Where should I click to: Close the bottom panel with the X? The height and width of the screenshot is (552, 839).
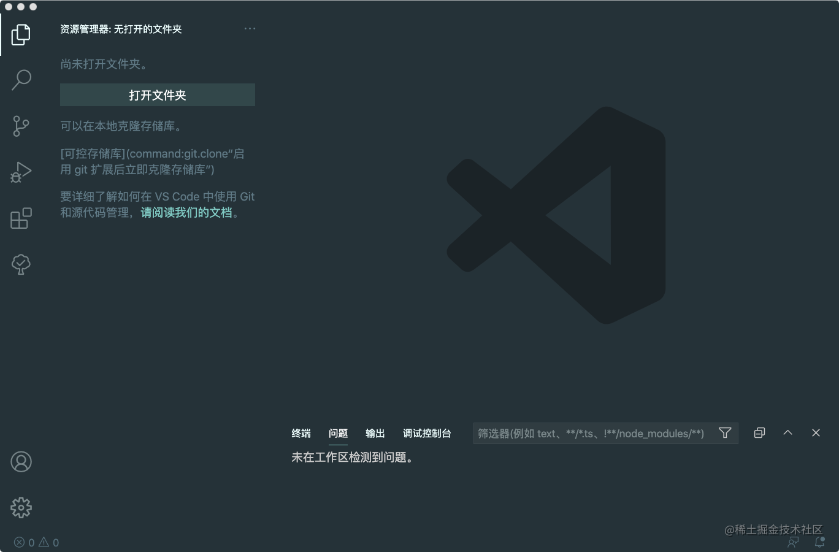pyautogui.click(x=816, y=433)
